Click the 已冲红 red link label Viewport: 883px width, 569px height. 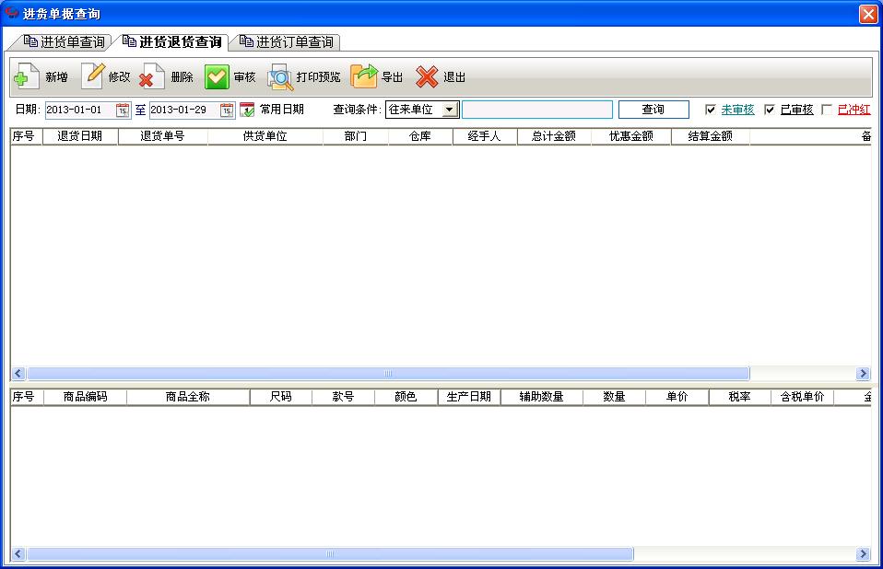[x=854, y=110]
